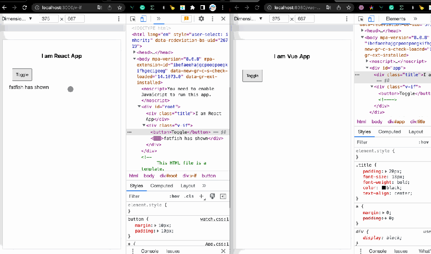Select div#root in React breadcrumb bar
The height and width of the screenshot is (254, 431).
coord(169,176)
